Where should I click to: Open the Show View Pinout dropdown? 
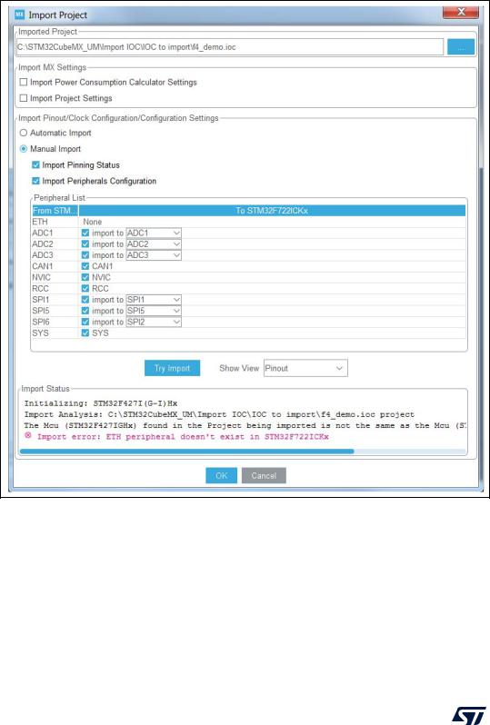[x=305, y=368]
